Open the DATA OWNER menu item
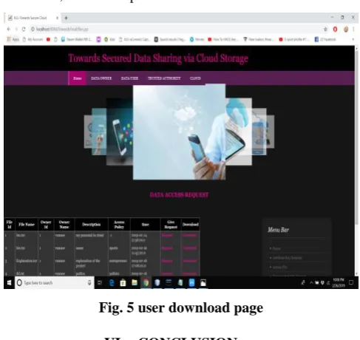Viewport: 360px width, 340px height. pos(101,78)
